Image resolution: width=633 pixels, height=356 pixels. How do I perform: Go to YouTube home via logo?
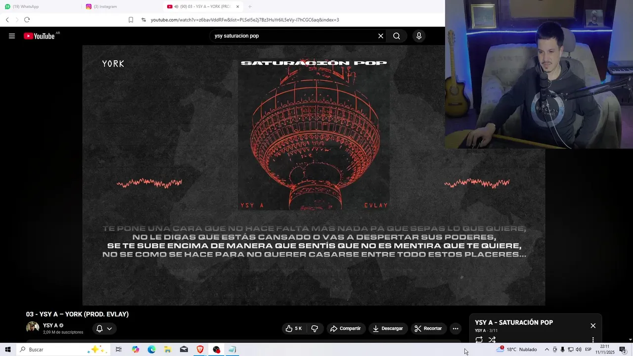(x=40, y=36)
